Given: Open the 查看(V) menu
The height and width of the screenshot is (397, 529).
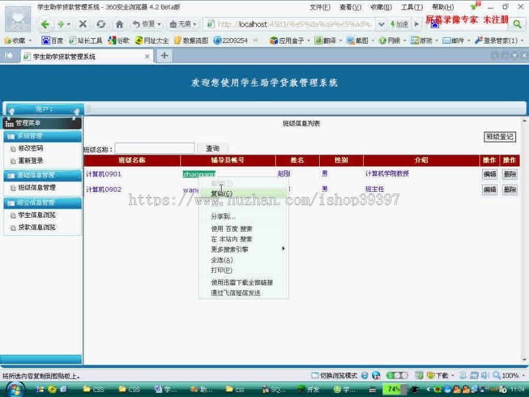Looking at the screenshot, I should coord(350,7).
